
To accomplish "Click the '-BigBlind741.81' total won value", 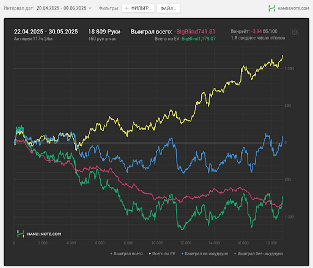I will (x=195, y=32).
